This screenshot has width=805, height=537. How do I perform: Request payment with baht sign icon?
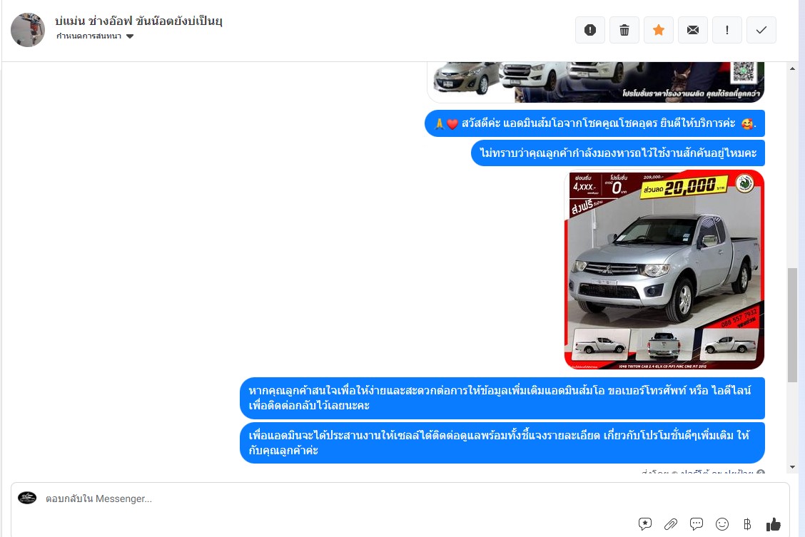[x=747, y=523]
